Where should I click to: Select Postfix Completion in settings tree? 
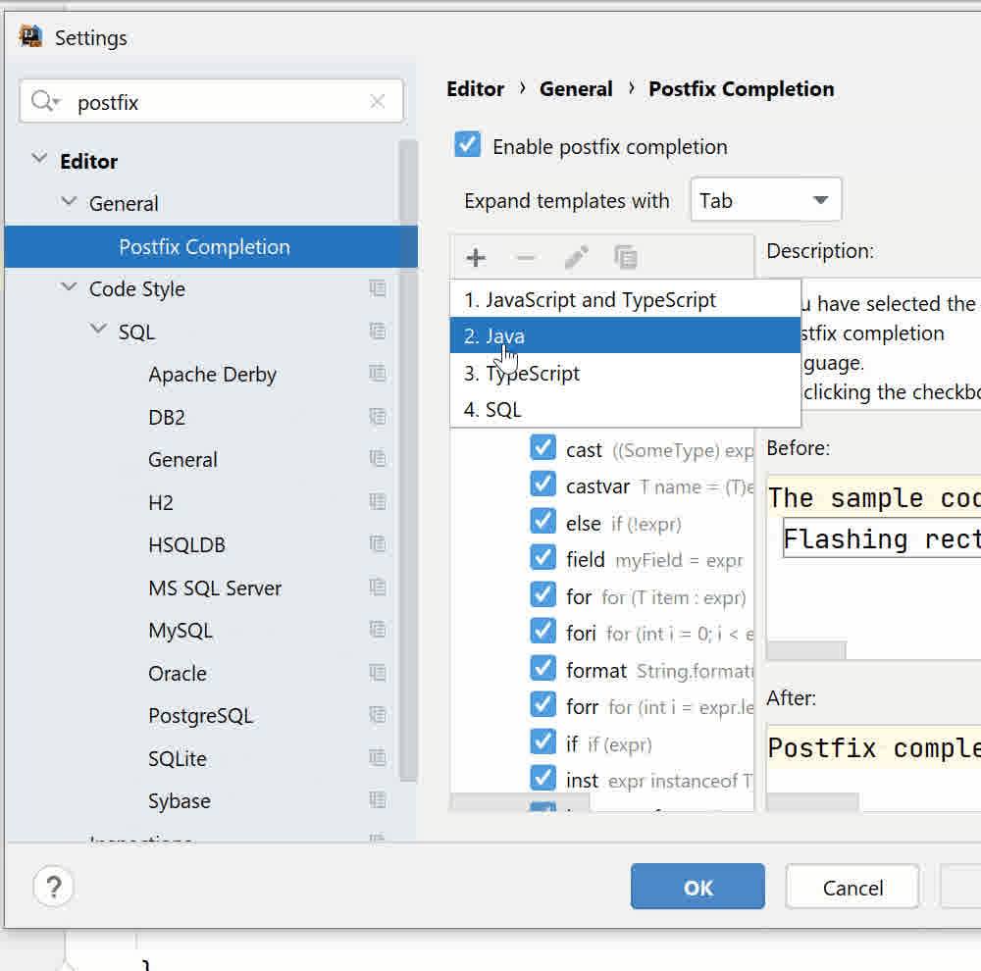[211, 246]
